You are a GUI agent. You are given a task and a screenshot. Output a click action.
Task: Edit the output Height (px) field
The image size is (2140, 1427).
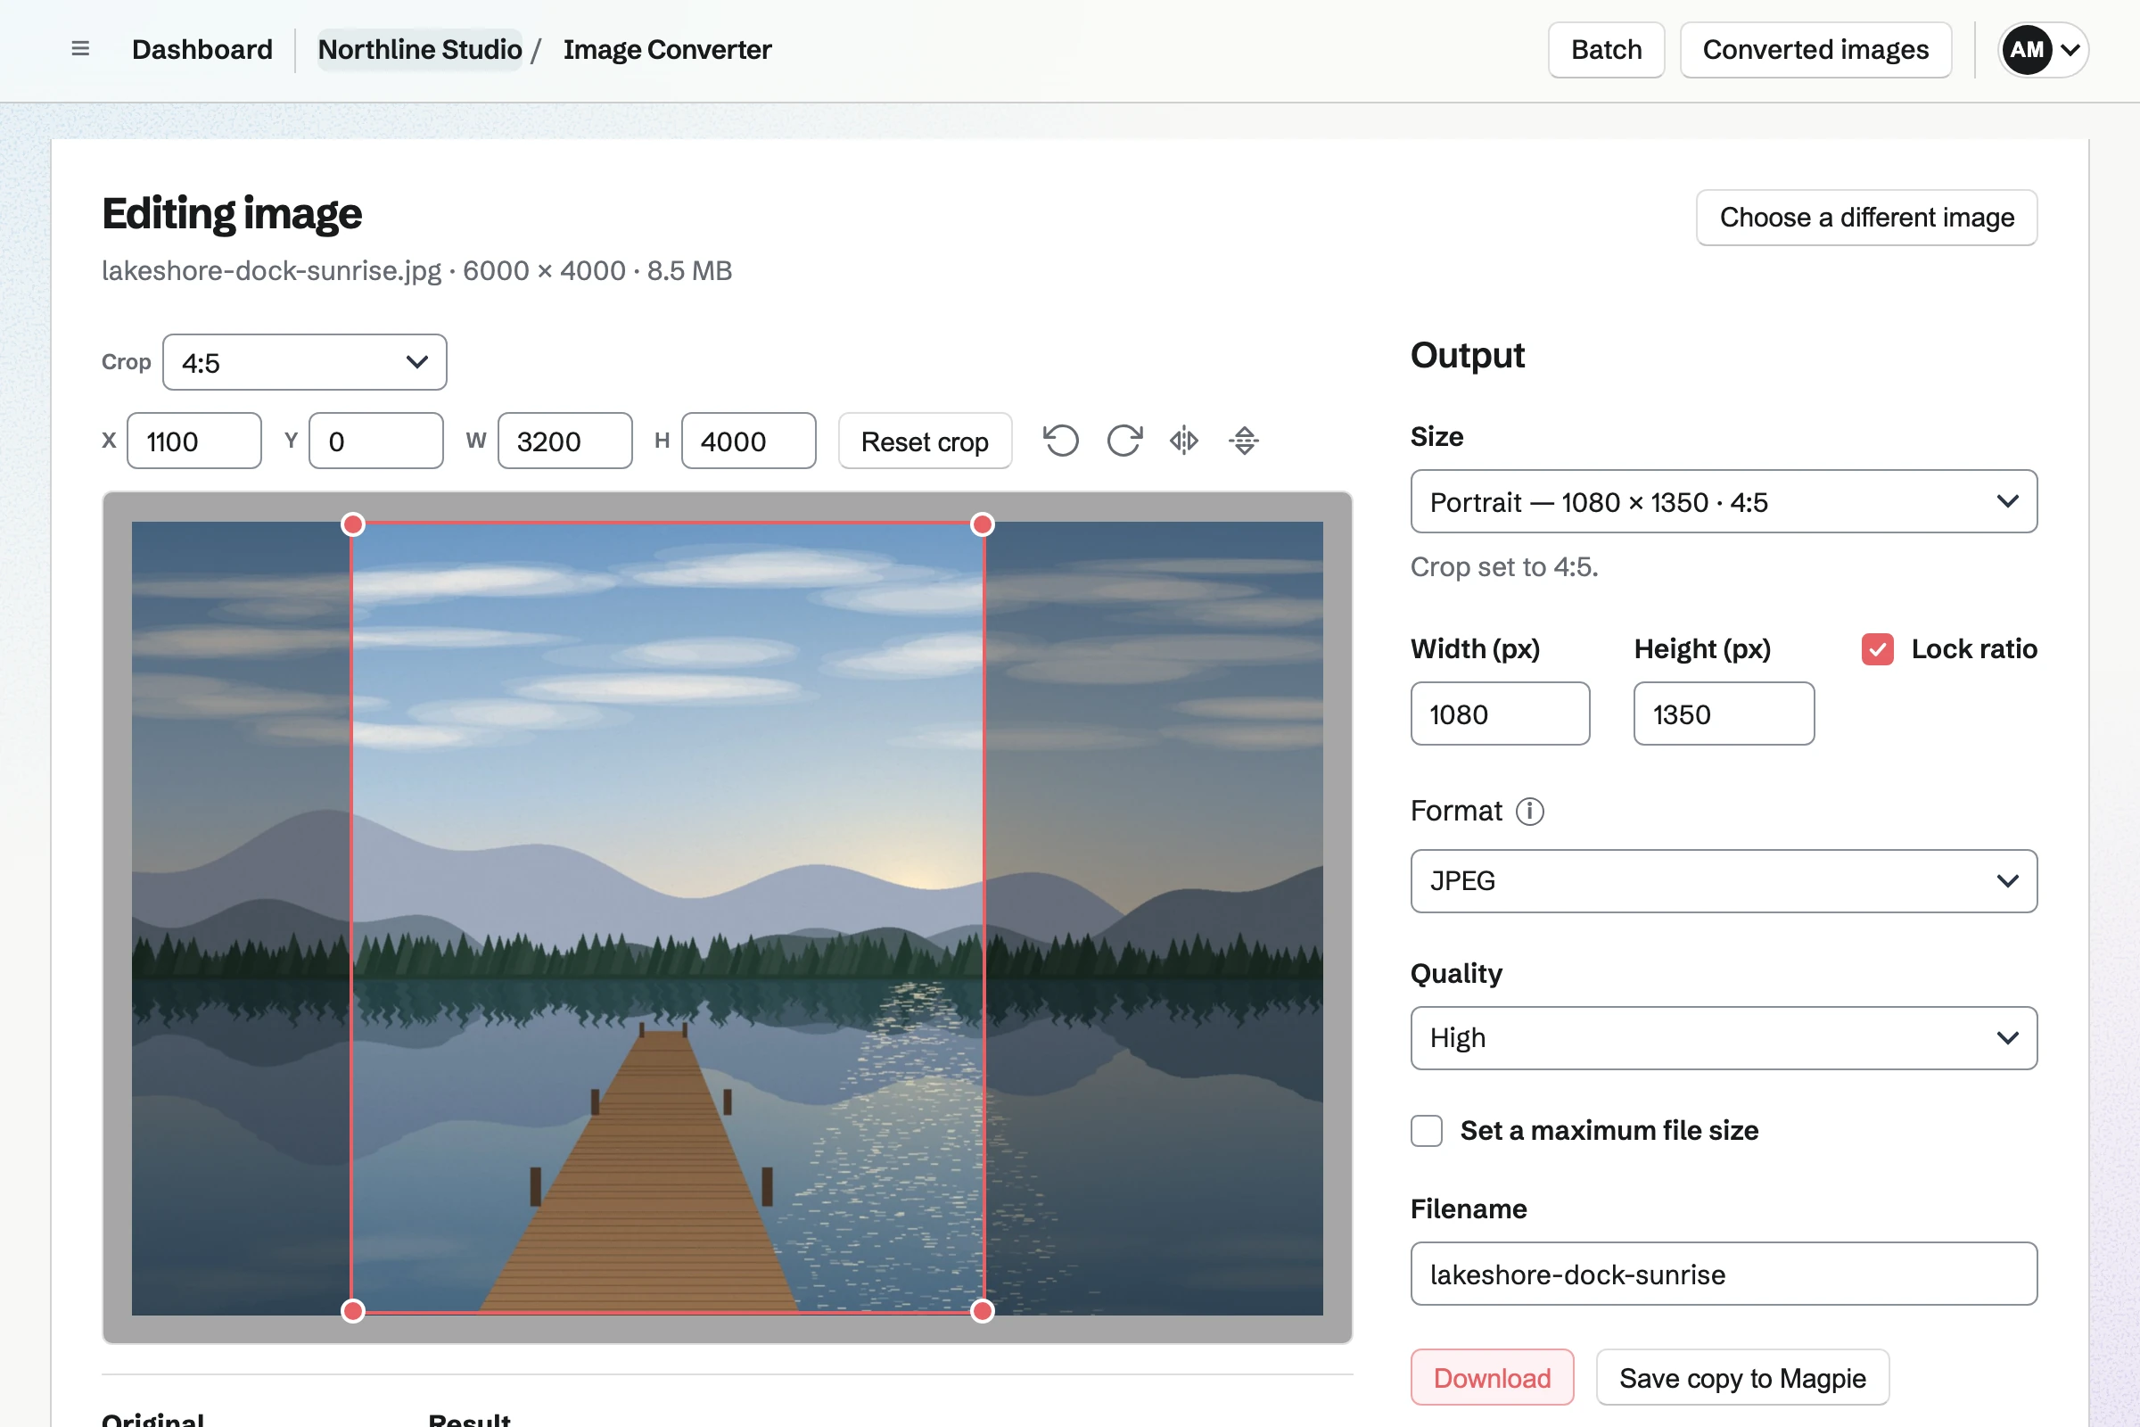[1724, 714]
